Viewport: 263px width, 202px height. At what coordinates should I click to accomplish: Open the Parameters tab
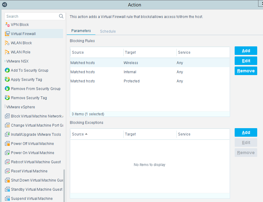(81, 31)
